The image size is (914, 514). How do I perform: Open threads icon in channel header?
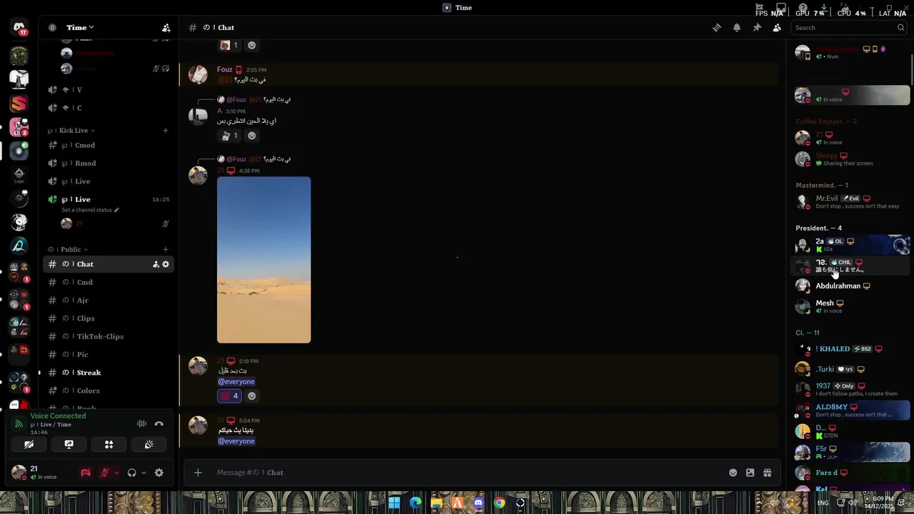717,28
